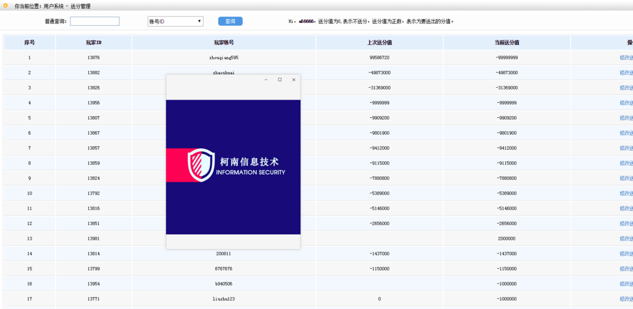633x309 pixels.
Task: Click 修改 link for player 13807
Action: click(x=626, y=118)
